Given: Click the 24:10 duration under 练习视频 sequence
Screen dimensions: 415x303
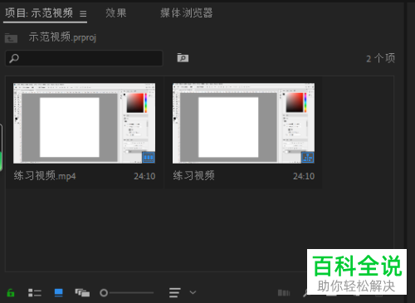Looking at the screenshot, I should click(x=304, y=176).
